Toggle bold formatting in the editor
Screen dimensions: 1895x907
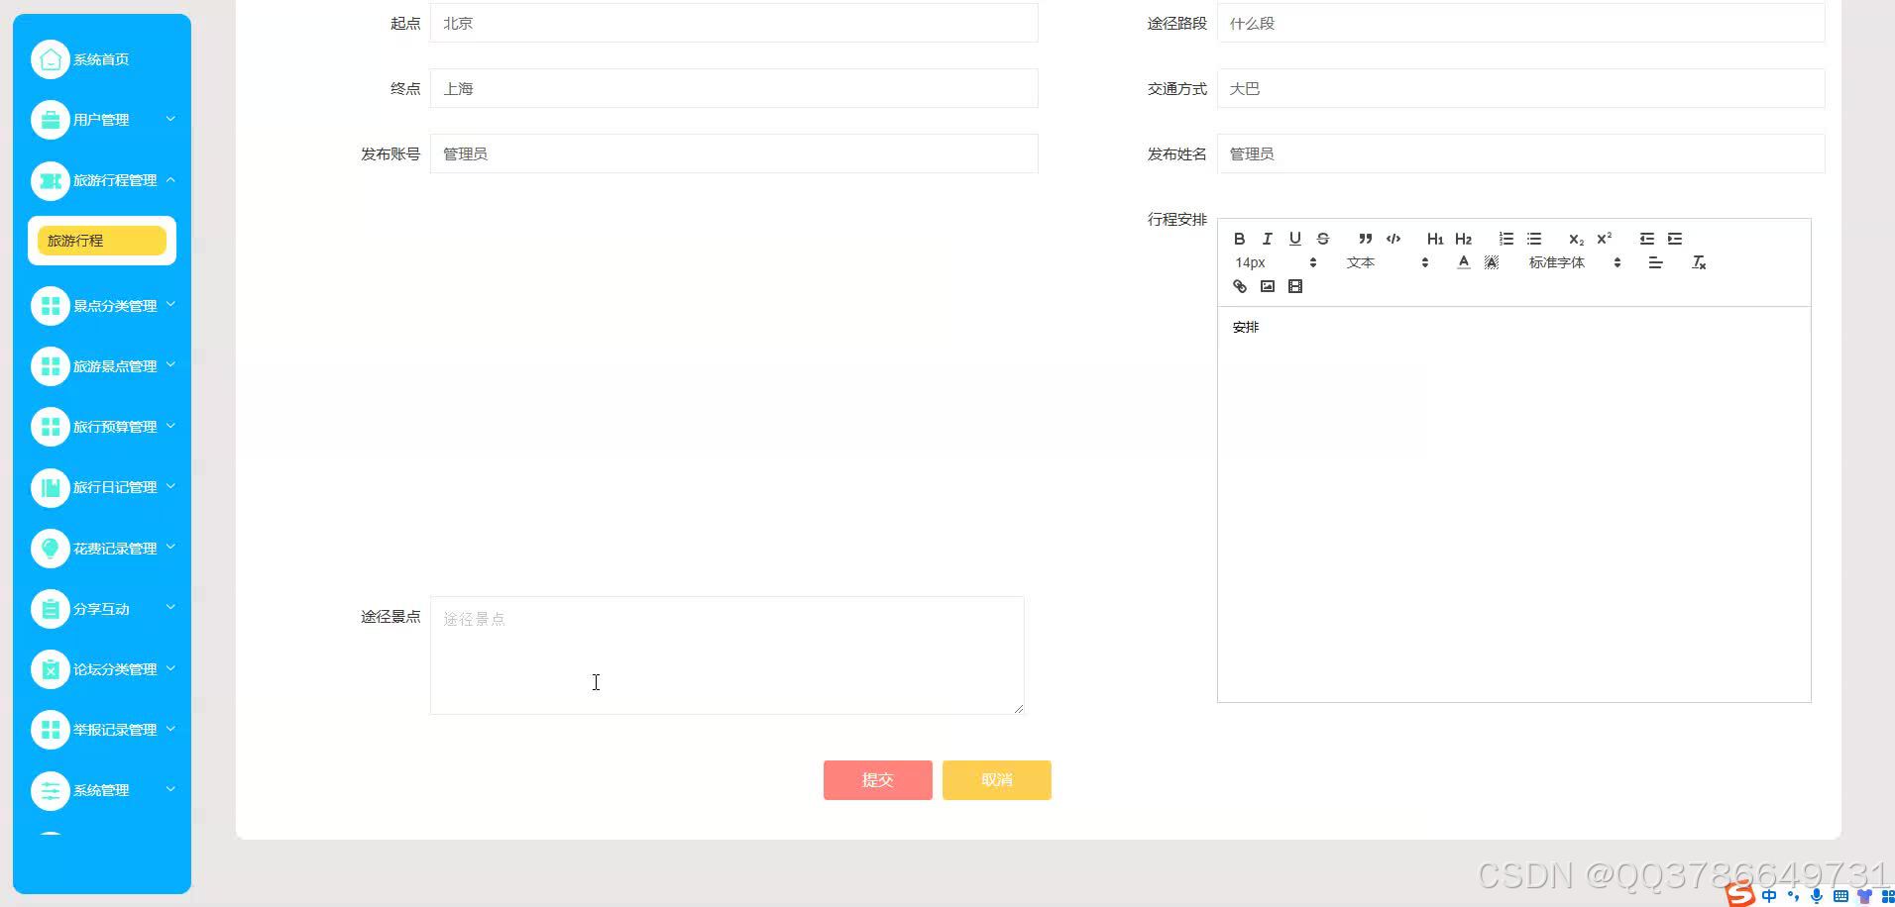point(1239,239)
